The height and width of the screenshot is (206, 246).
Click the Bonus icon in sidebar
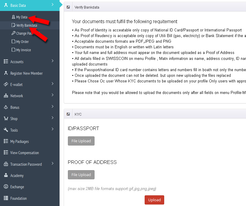pyautogui.click(x=6, y=107)
